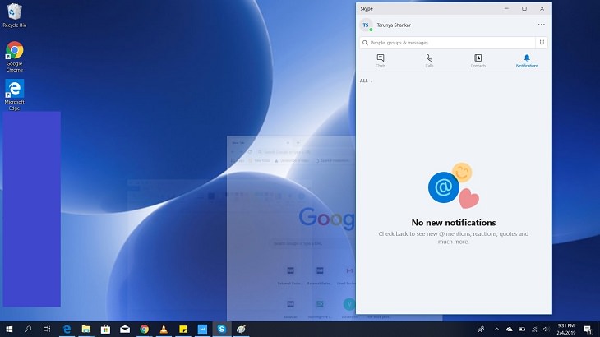Open the Skype More options menu
The width and height of the screenshot is (600, 337).
541,25
